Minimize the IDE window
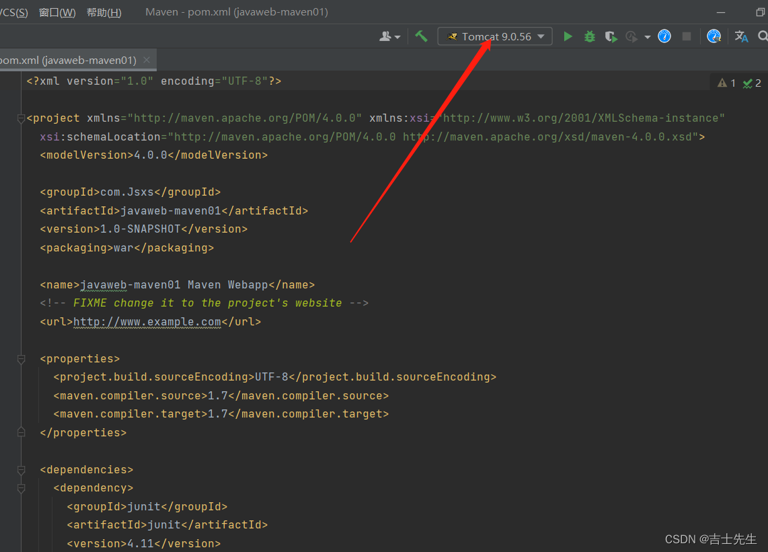The width and height of the screenshot is (768, 552). [x=720, y=12]
